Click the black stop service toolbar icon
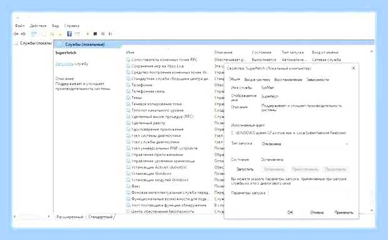 (x=95, y=34)
